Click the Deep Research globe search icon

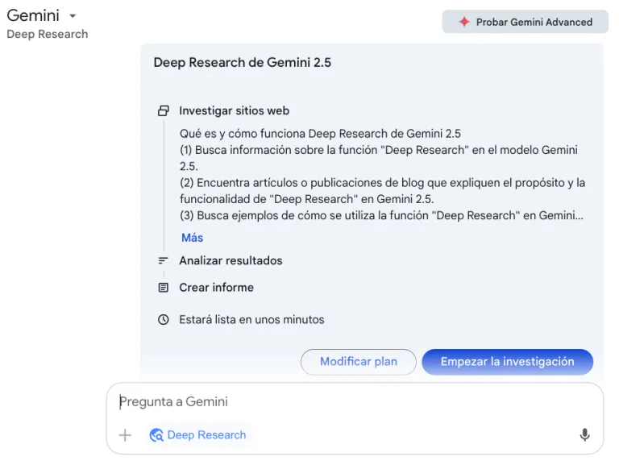point(156,435)
